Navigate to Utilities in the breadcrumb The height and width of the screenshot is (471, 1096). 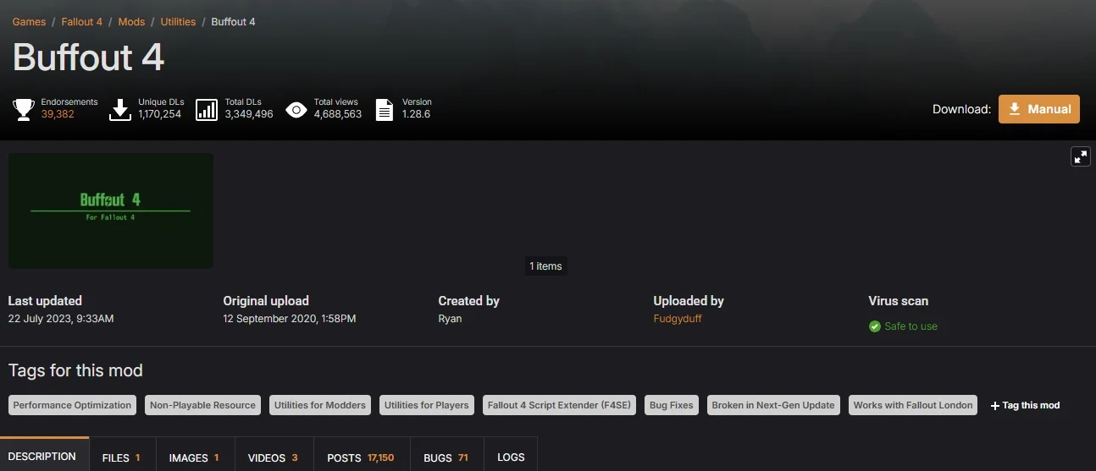coord(178,22)
